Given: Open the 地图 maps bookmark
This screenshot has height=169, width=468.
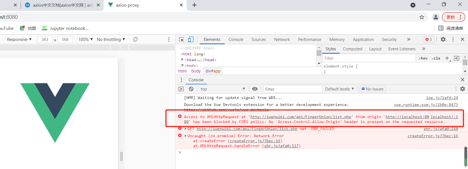Looking at the screenshot, I should tap(28, 28).
